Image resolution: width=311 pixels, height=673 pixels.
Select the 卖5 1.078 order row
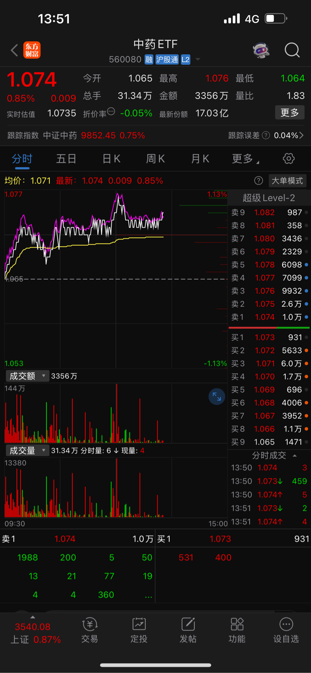(269, 265)
